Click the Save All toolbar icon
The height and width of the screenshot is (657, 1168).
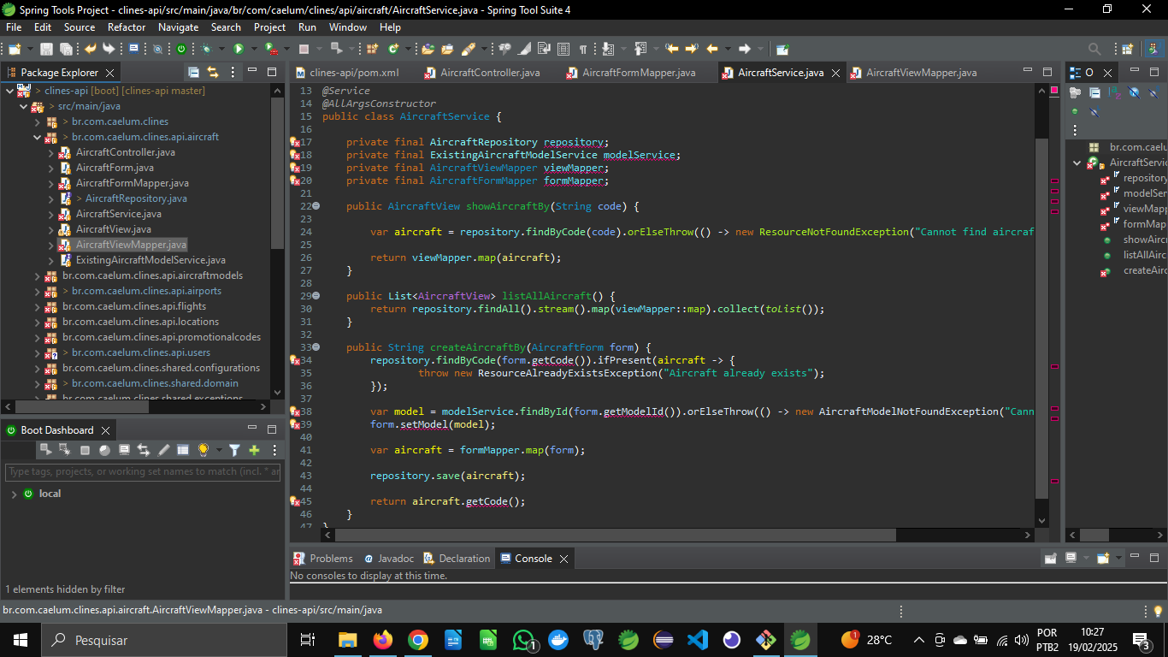point(66,49)
